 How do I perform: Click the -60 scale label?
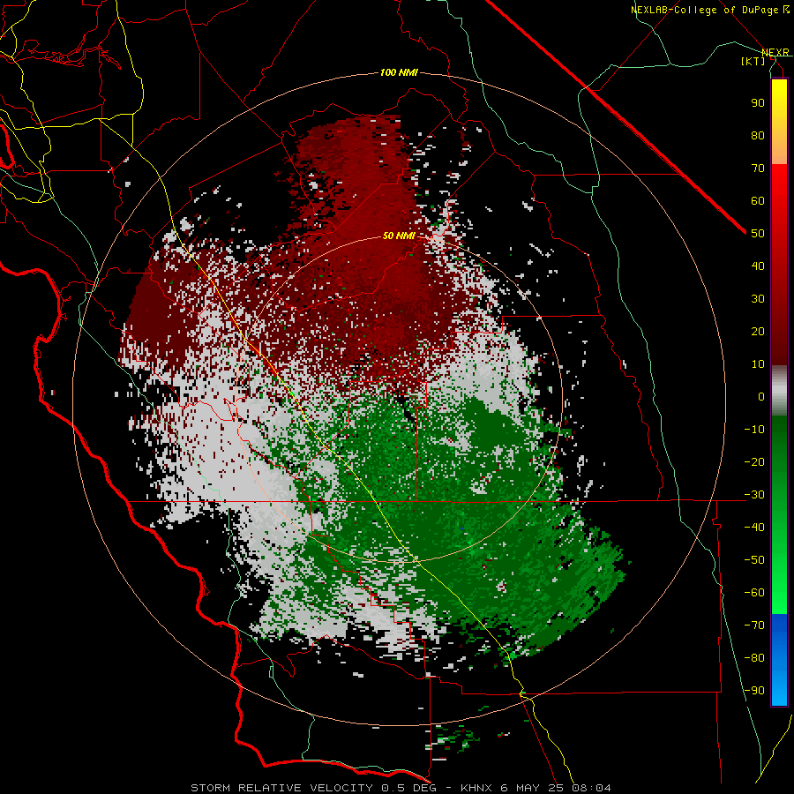click(x=754, y=593)
